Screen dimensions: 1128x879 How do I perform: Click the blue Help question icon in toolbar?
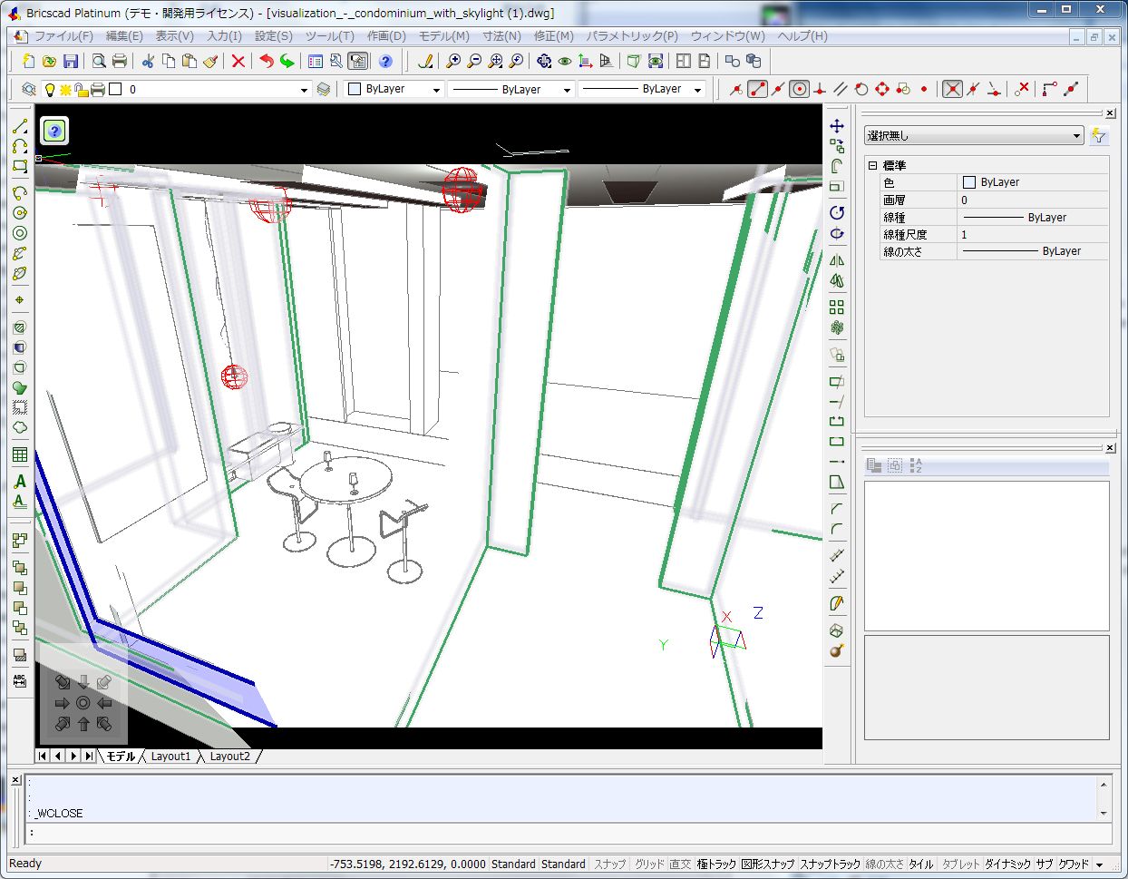point(385,61)
